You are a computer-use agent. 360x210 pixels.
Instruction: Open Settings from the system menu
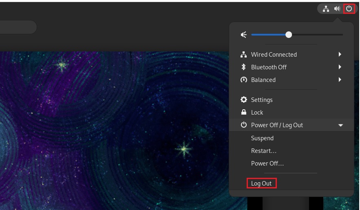tap(262, 100)
